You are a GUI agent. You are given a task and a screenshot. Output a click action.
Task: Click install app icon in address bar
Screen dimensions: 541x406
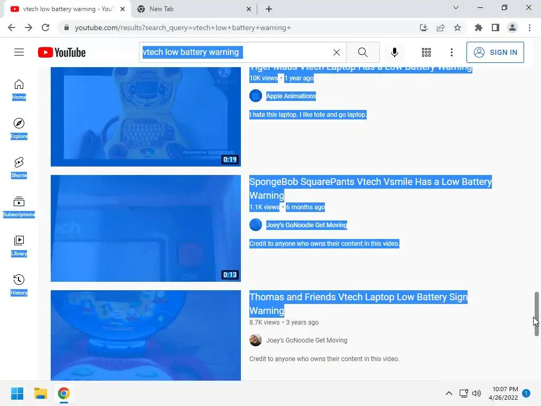(423, 27)
